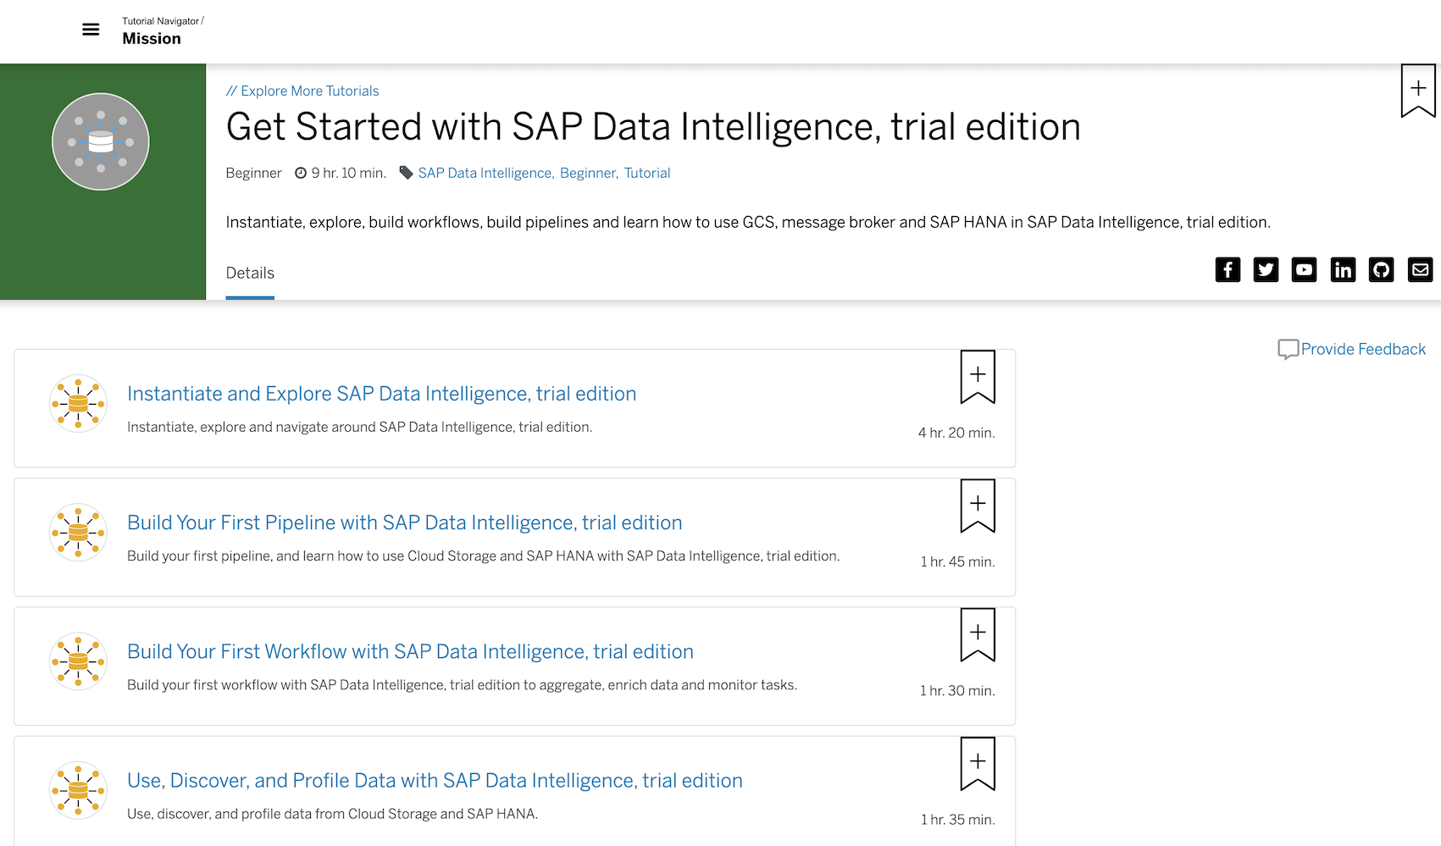
Task: Open the SAP Data Intelligence tag
Action: pos(484,173)
